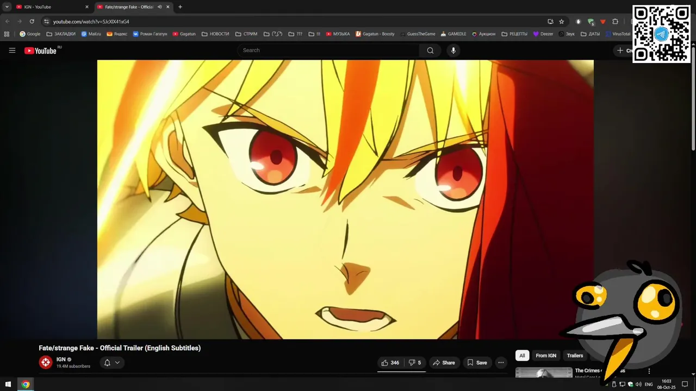The height and width of the screenshot is (391, 696).
Task: Open the МУЗЫКА bookmark
Action: coord(338,34)
